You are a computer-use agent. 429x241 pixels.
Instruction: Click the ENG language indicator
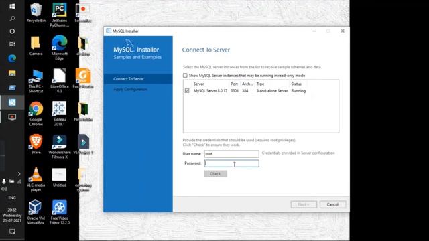(x=12, y=197)
